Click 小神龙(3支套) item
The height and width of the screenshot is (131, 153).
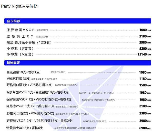click(20, 49)
